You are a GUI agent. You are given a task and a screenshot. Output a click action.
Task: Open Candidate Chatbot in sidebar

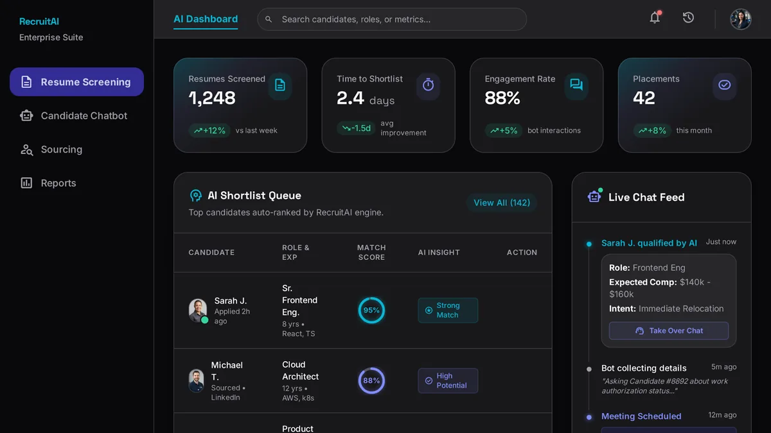(76, 115)
